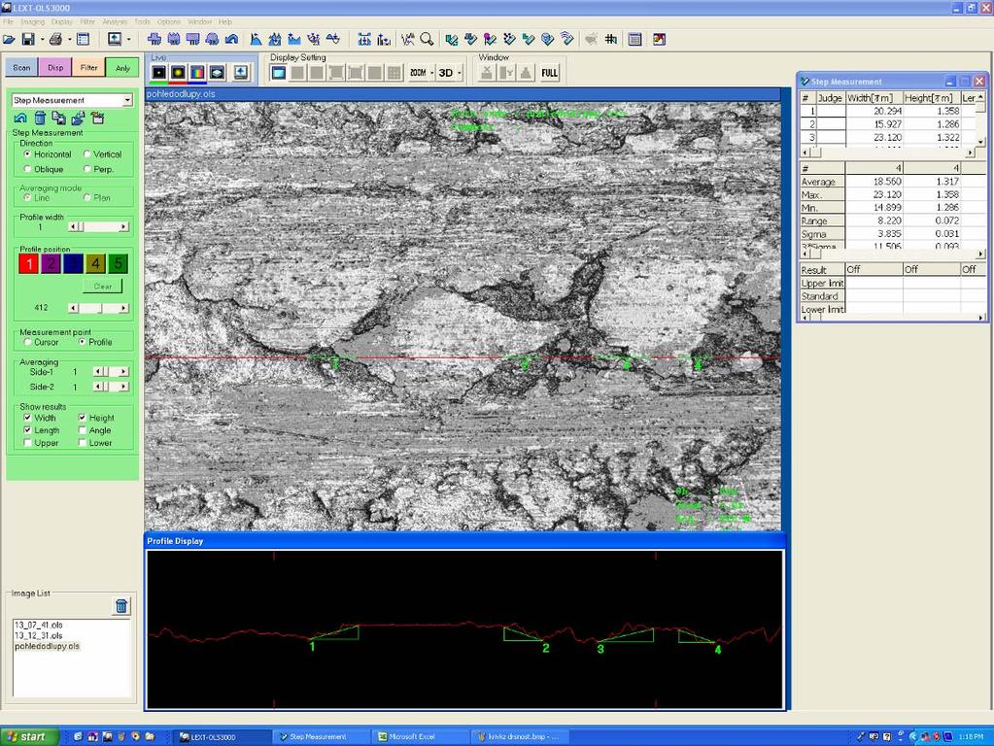Click the delete trash icon in Step Measurement panel
This screenshot has width=994, height=746.
point(40,118)
